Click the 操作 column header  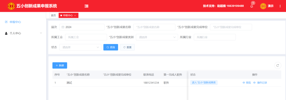coord(255,75)
